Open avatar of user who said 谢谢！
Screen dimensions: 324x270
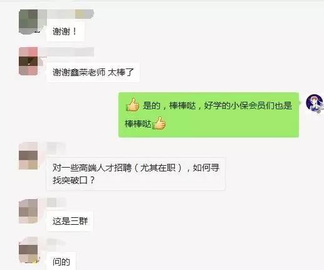(29, 21)
